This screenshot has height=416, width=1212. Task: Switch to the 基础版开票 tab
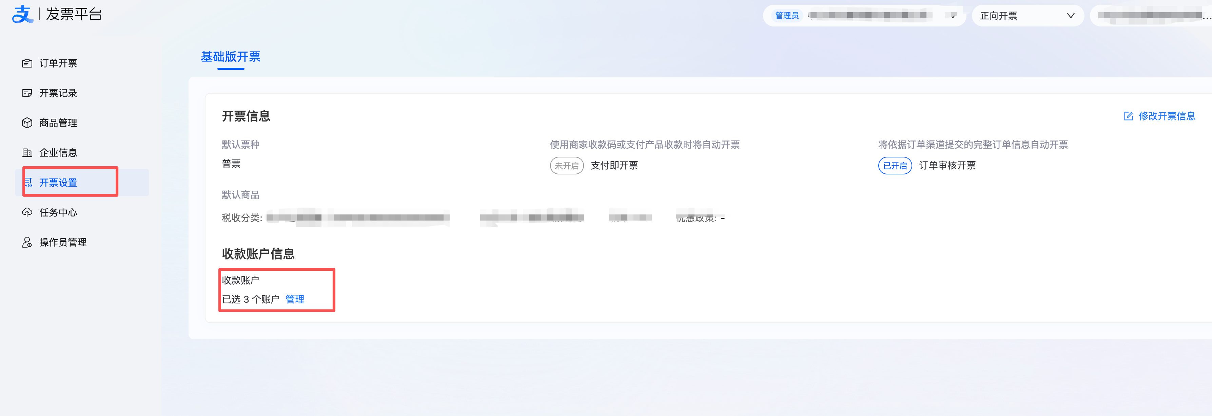tap(231, 57)
